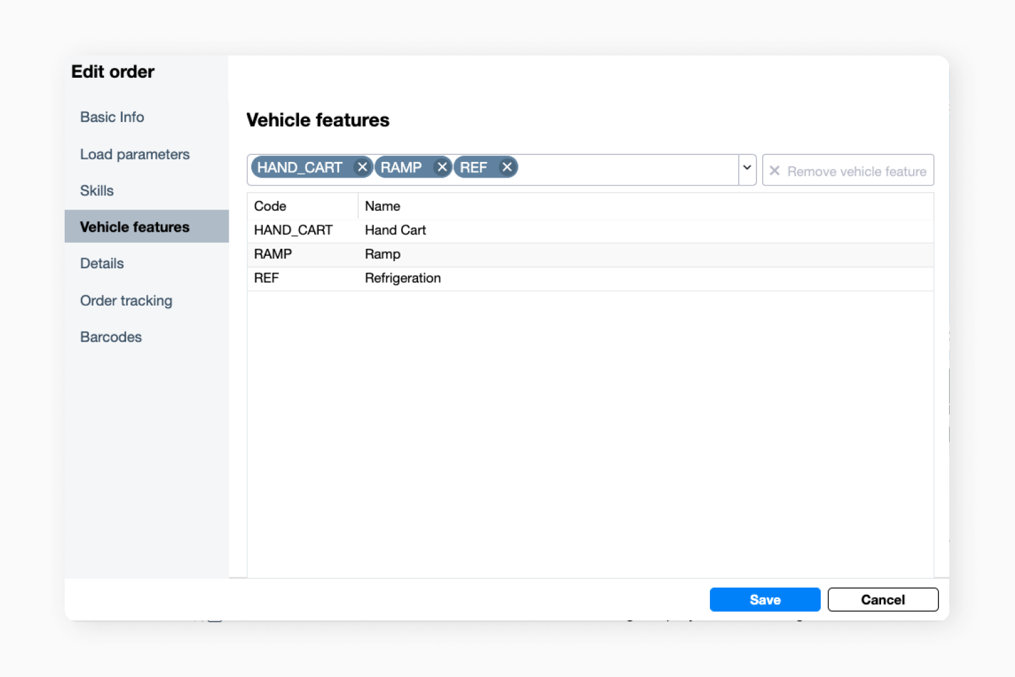Open the Load parameters section
The image size is (1015, 677).
135,155
